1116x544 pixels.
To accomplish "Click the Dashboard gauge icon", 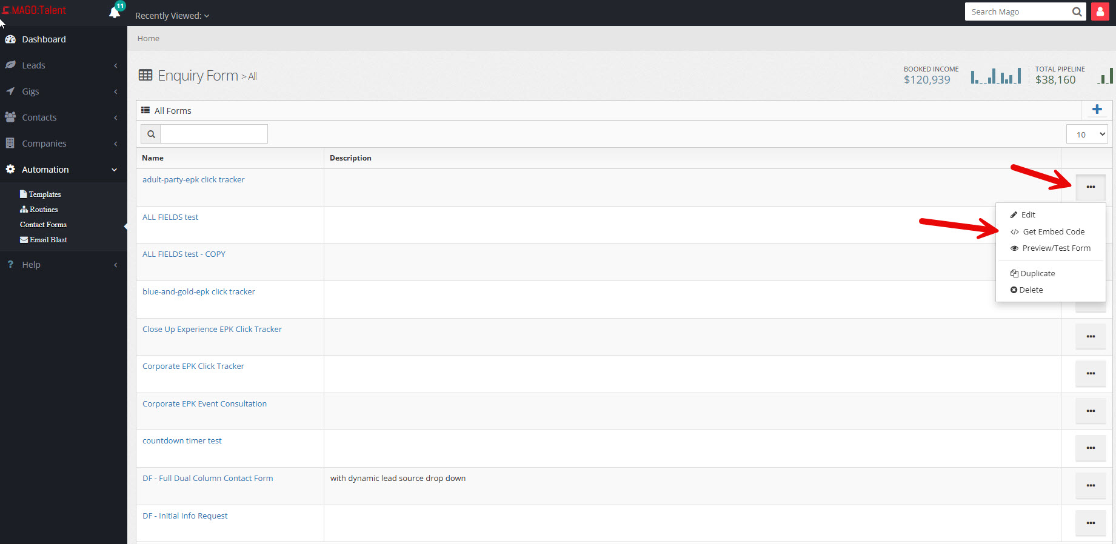I will tap(10, 39).
